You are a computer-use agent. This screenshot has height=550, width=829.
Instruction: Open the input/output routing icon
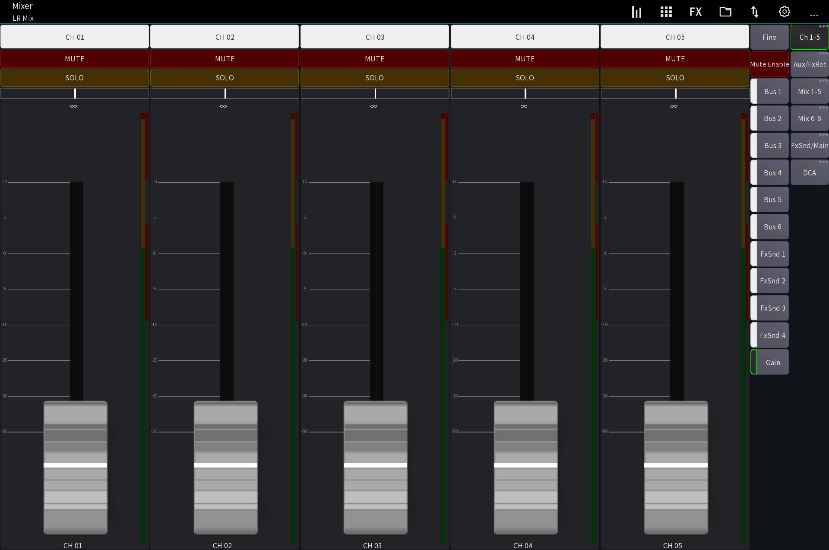click(x=755, y=12)
